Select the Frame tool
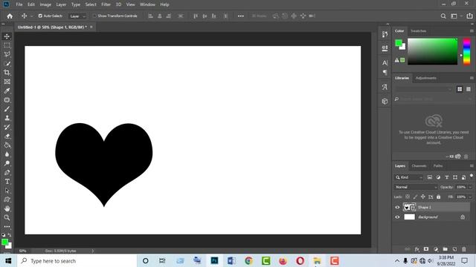Screen dimensions: 476x267 point(7,82)
